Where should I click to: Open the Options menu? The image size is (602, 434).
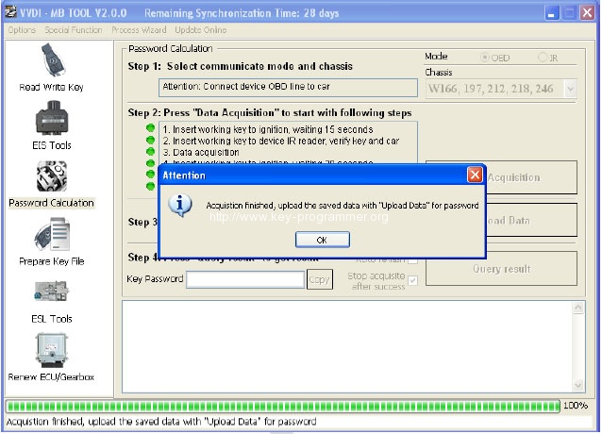coord(21,30)
